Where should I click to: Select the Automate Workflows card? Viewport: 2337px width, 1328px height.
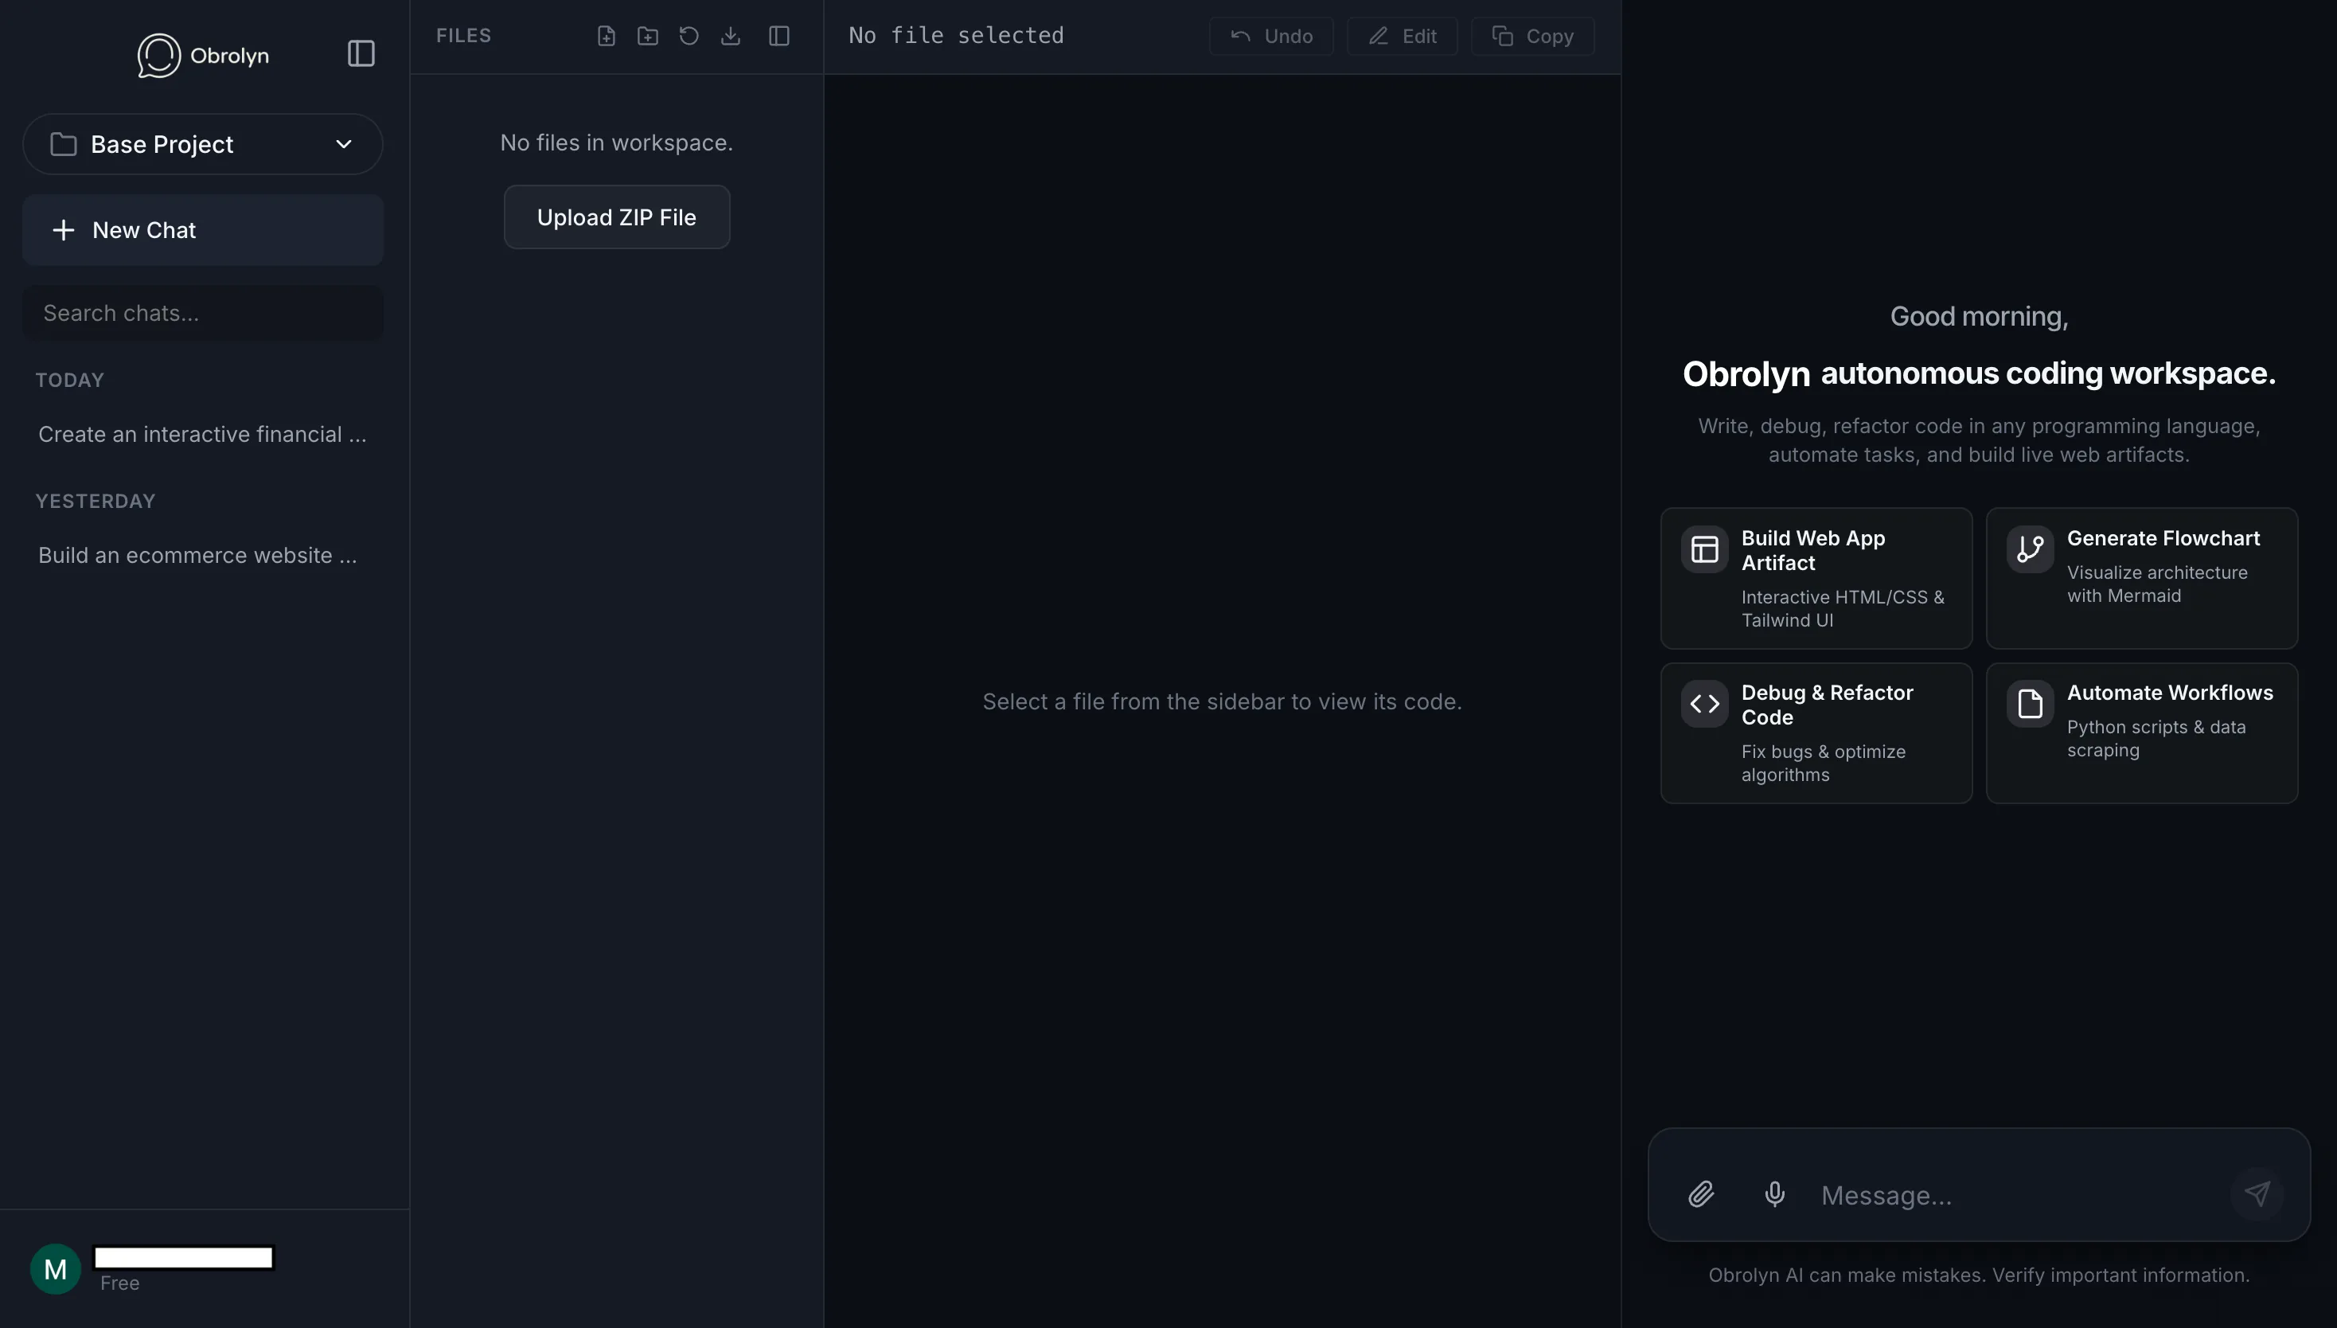[2141, 733]
